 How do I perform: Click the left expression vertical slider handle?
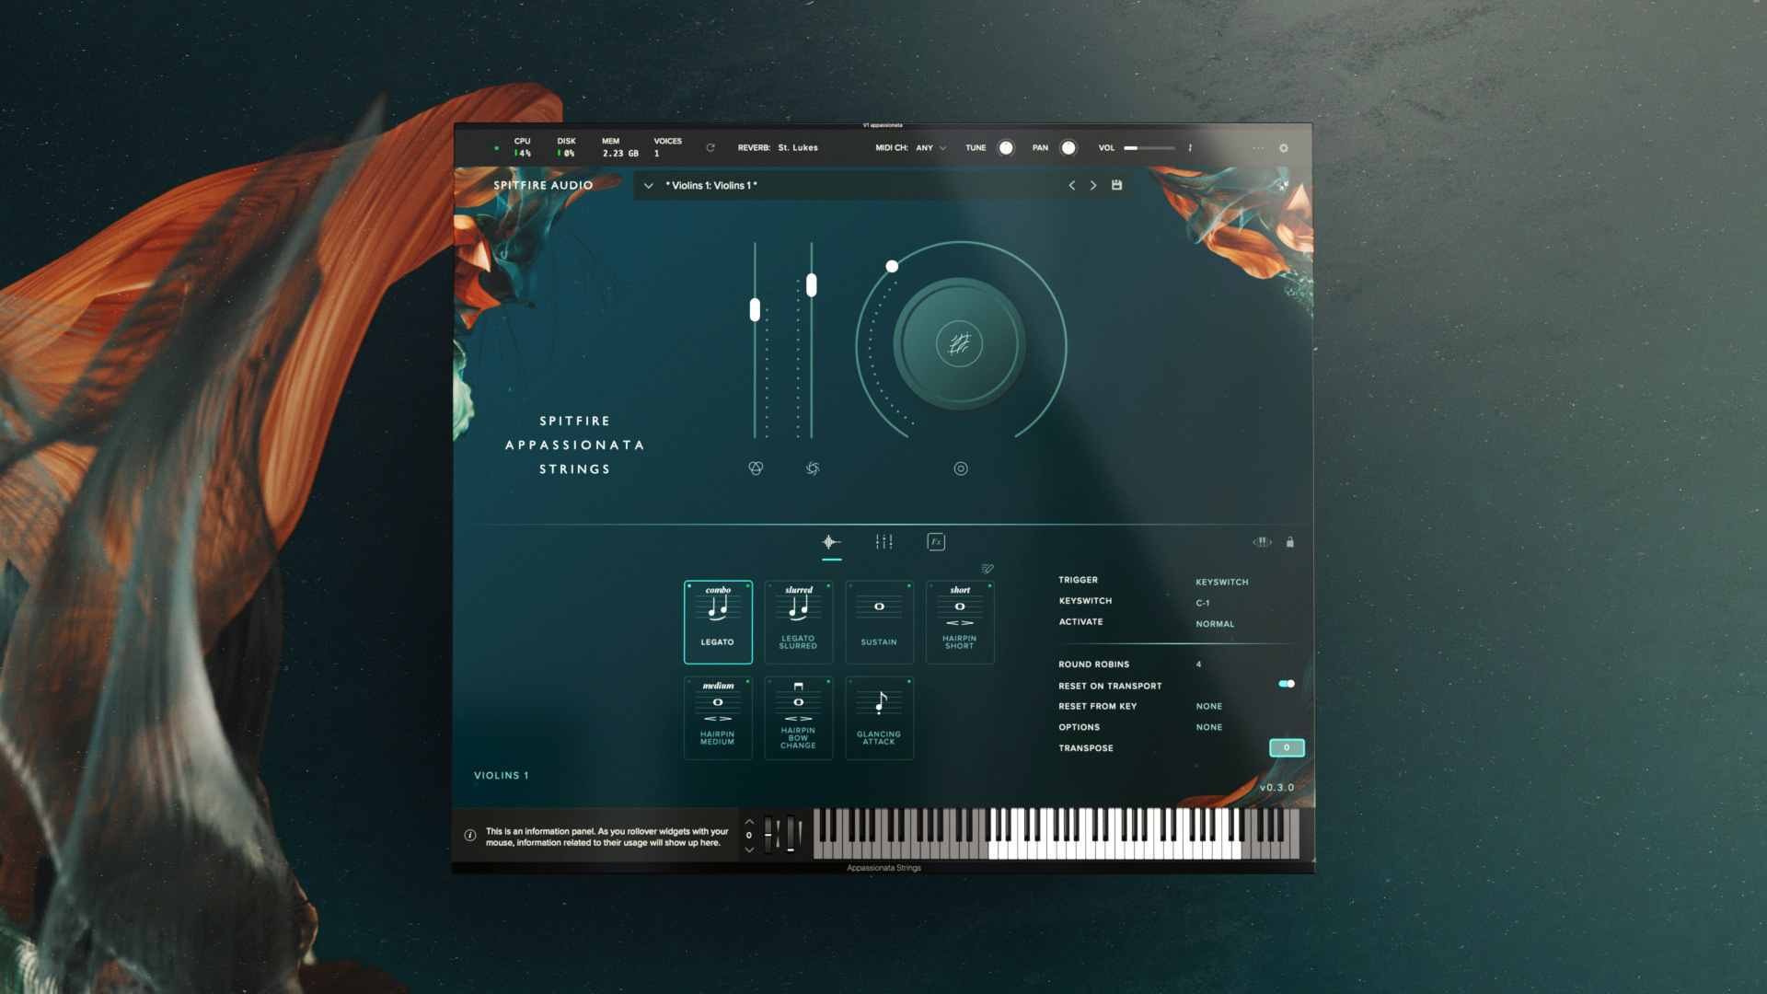click(755, 310)
